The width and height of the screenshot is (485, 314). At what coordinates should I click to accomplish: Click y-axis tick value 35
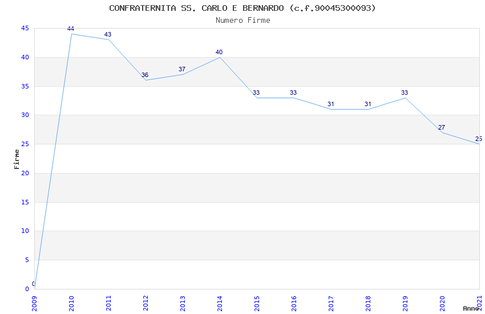(x=25, y=86)
